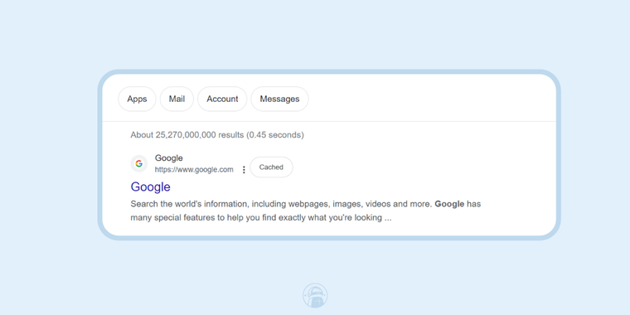Click the https://www.google.com URL text
Image resolution: width=630 pixels, height=315 pixels.
[194, 170]
